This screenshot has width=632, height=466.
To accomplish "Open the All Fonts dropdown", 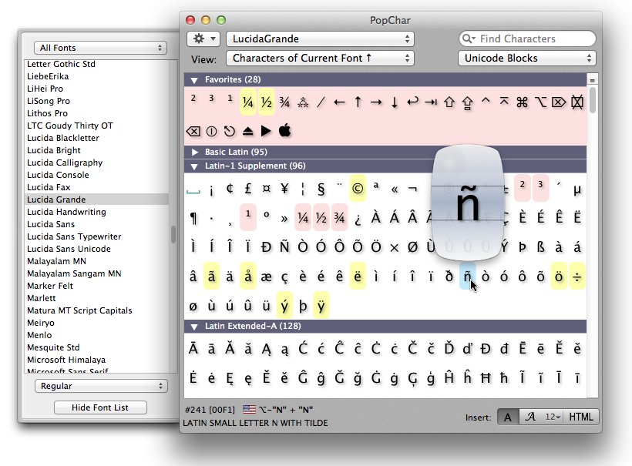I will click(x=100, y=48).
